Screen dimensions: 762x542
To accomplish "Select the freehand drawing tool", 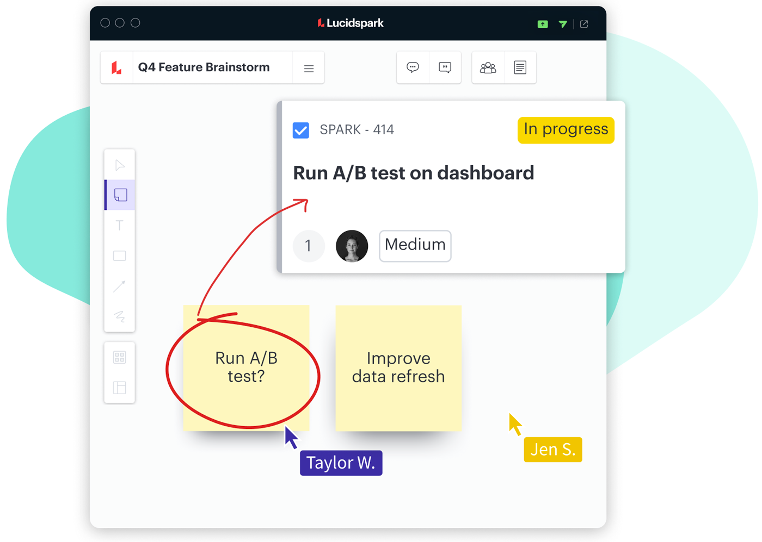I will [120, 316].
